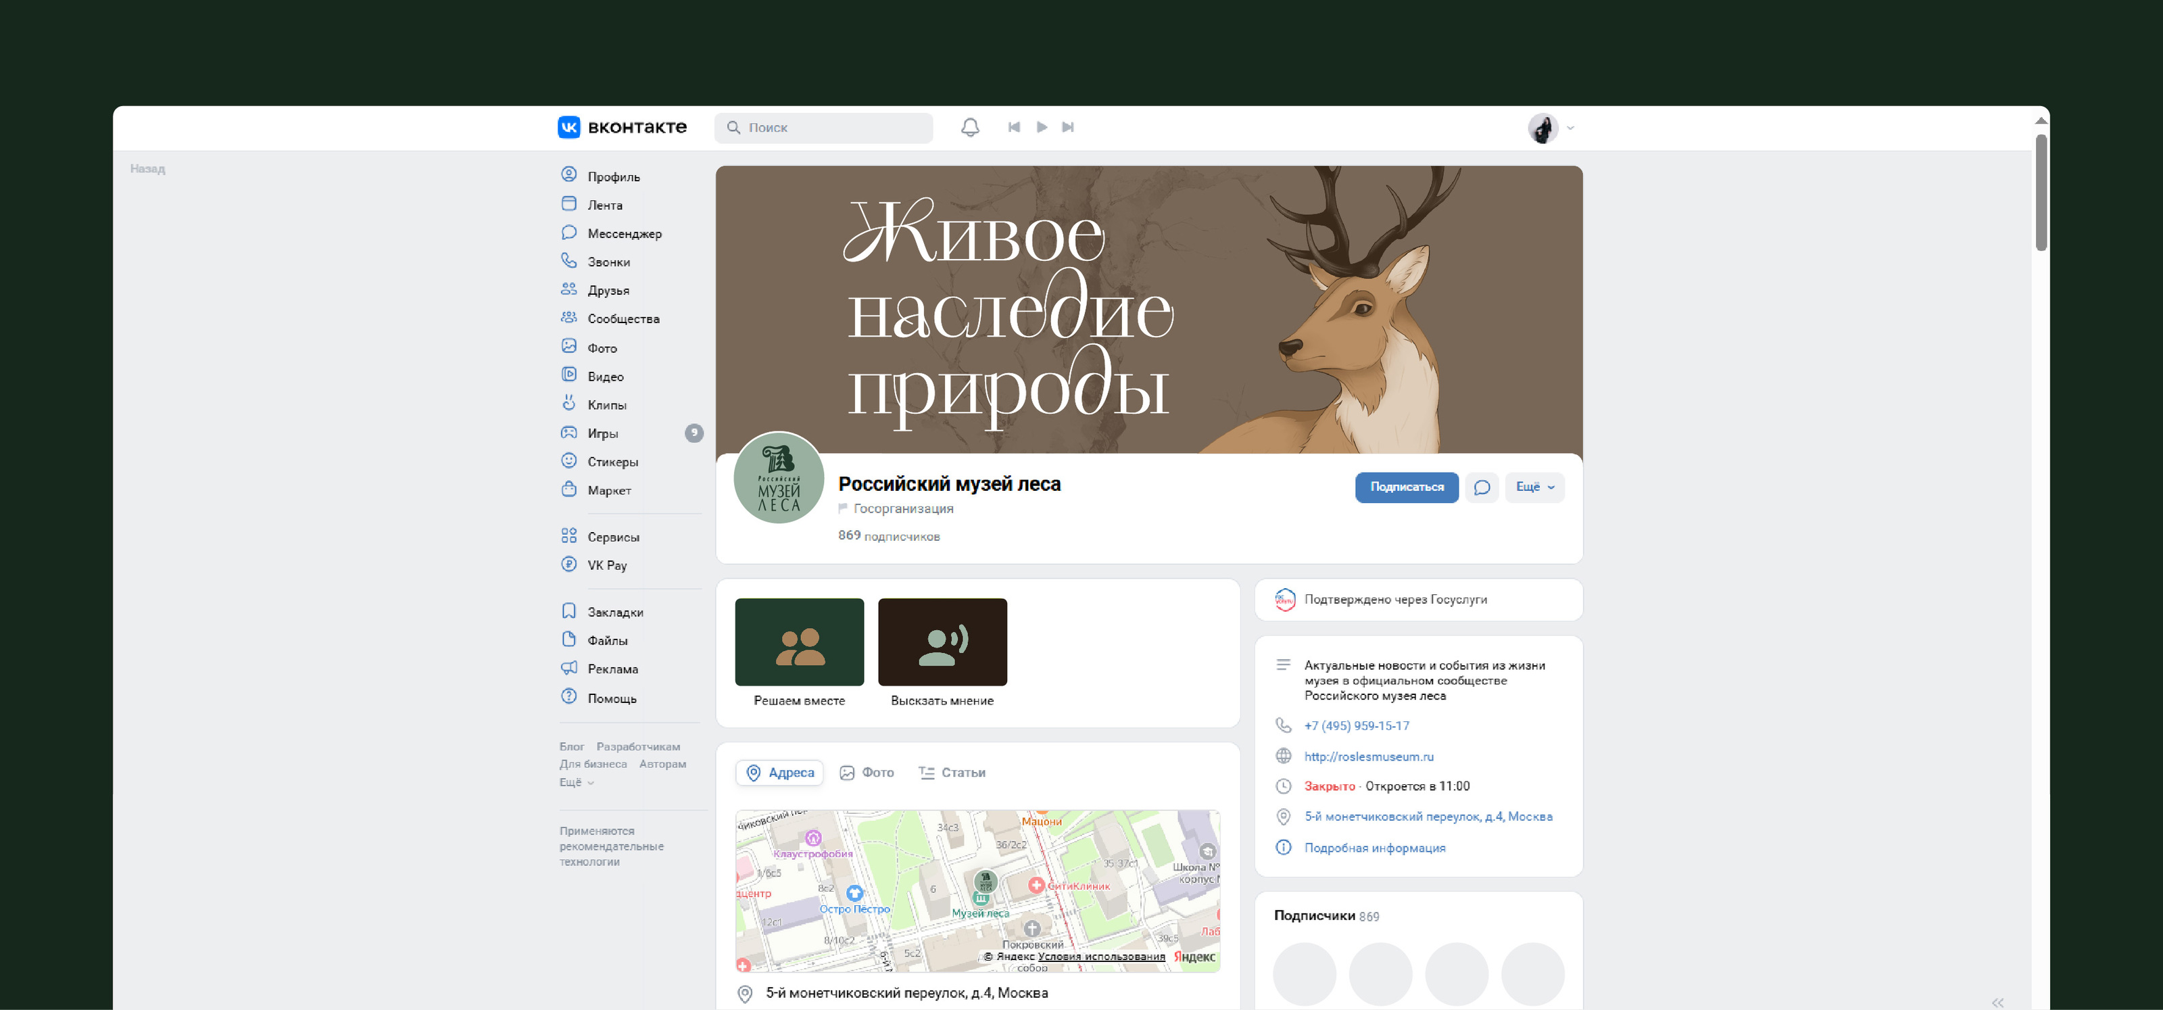Open Clips in the left sidebar
This screenshot has height=1010, width=2163.
[x=606, y=405]
